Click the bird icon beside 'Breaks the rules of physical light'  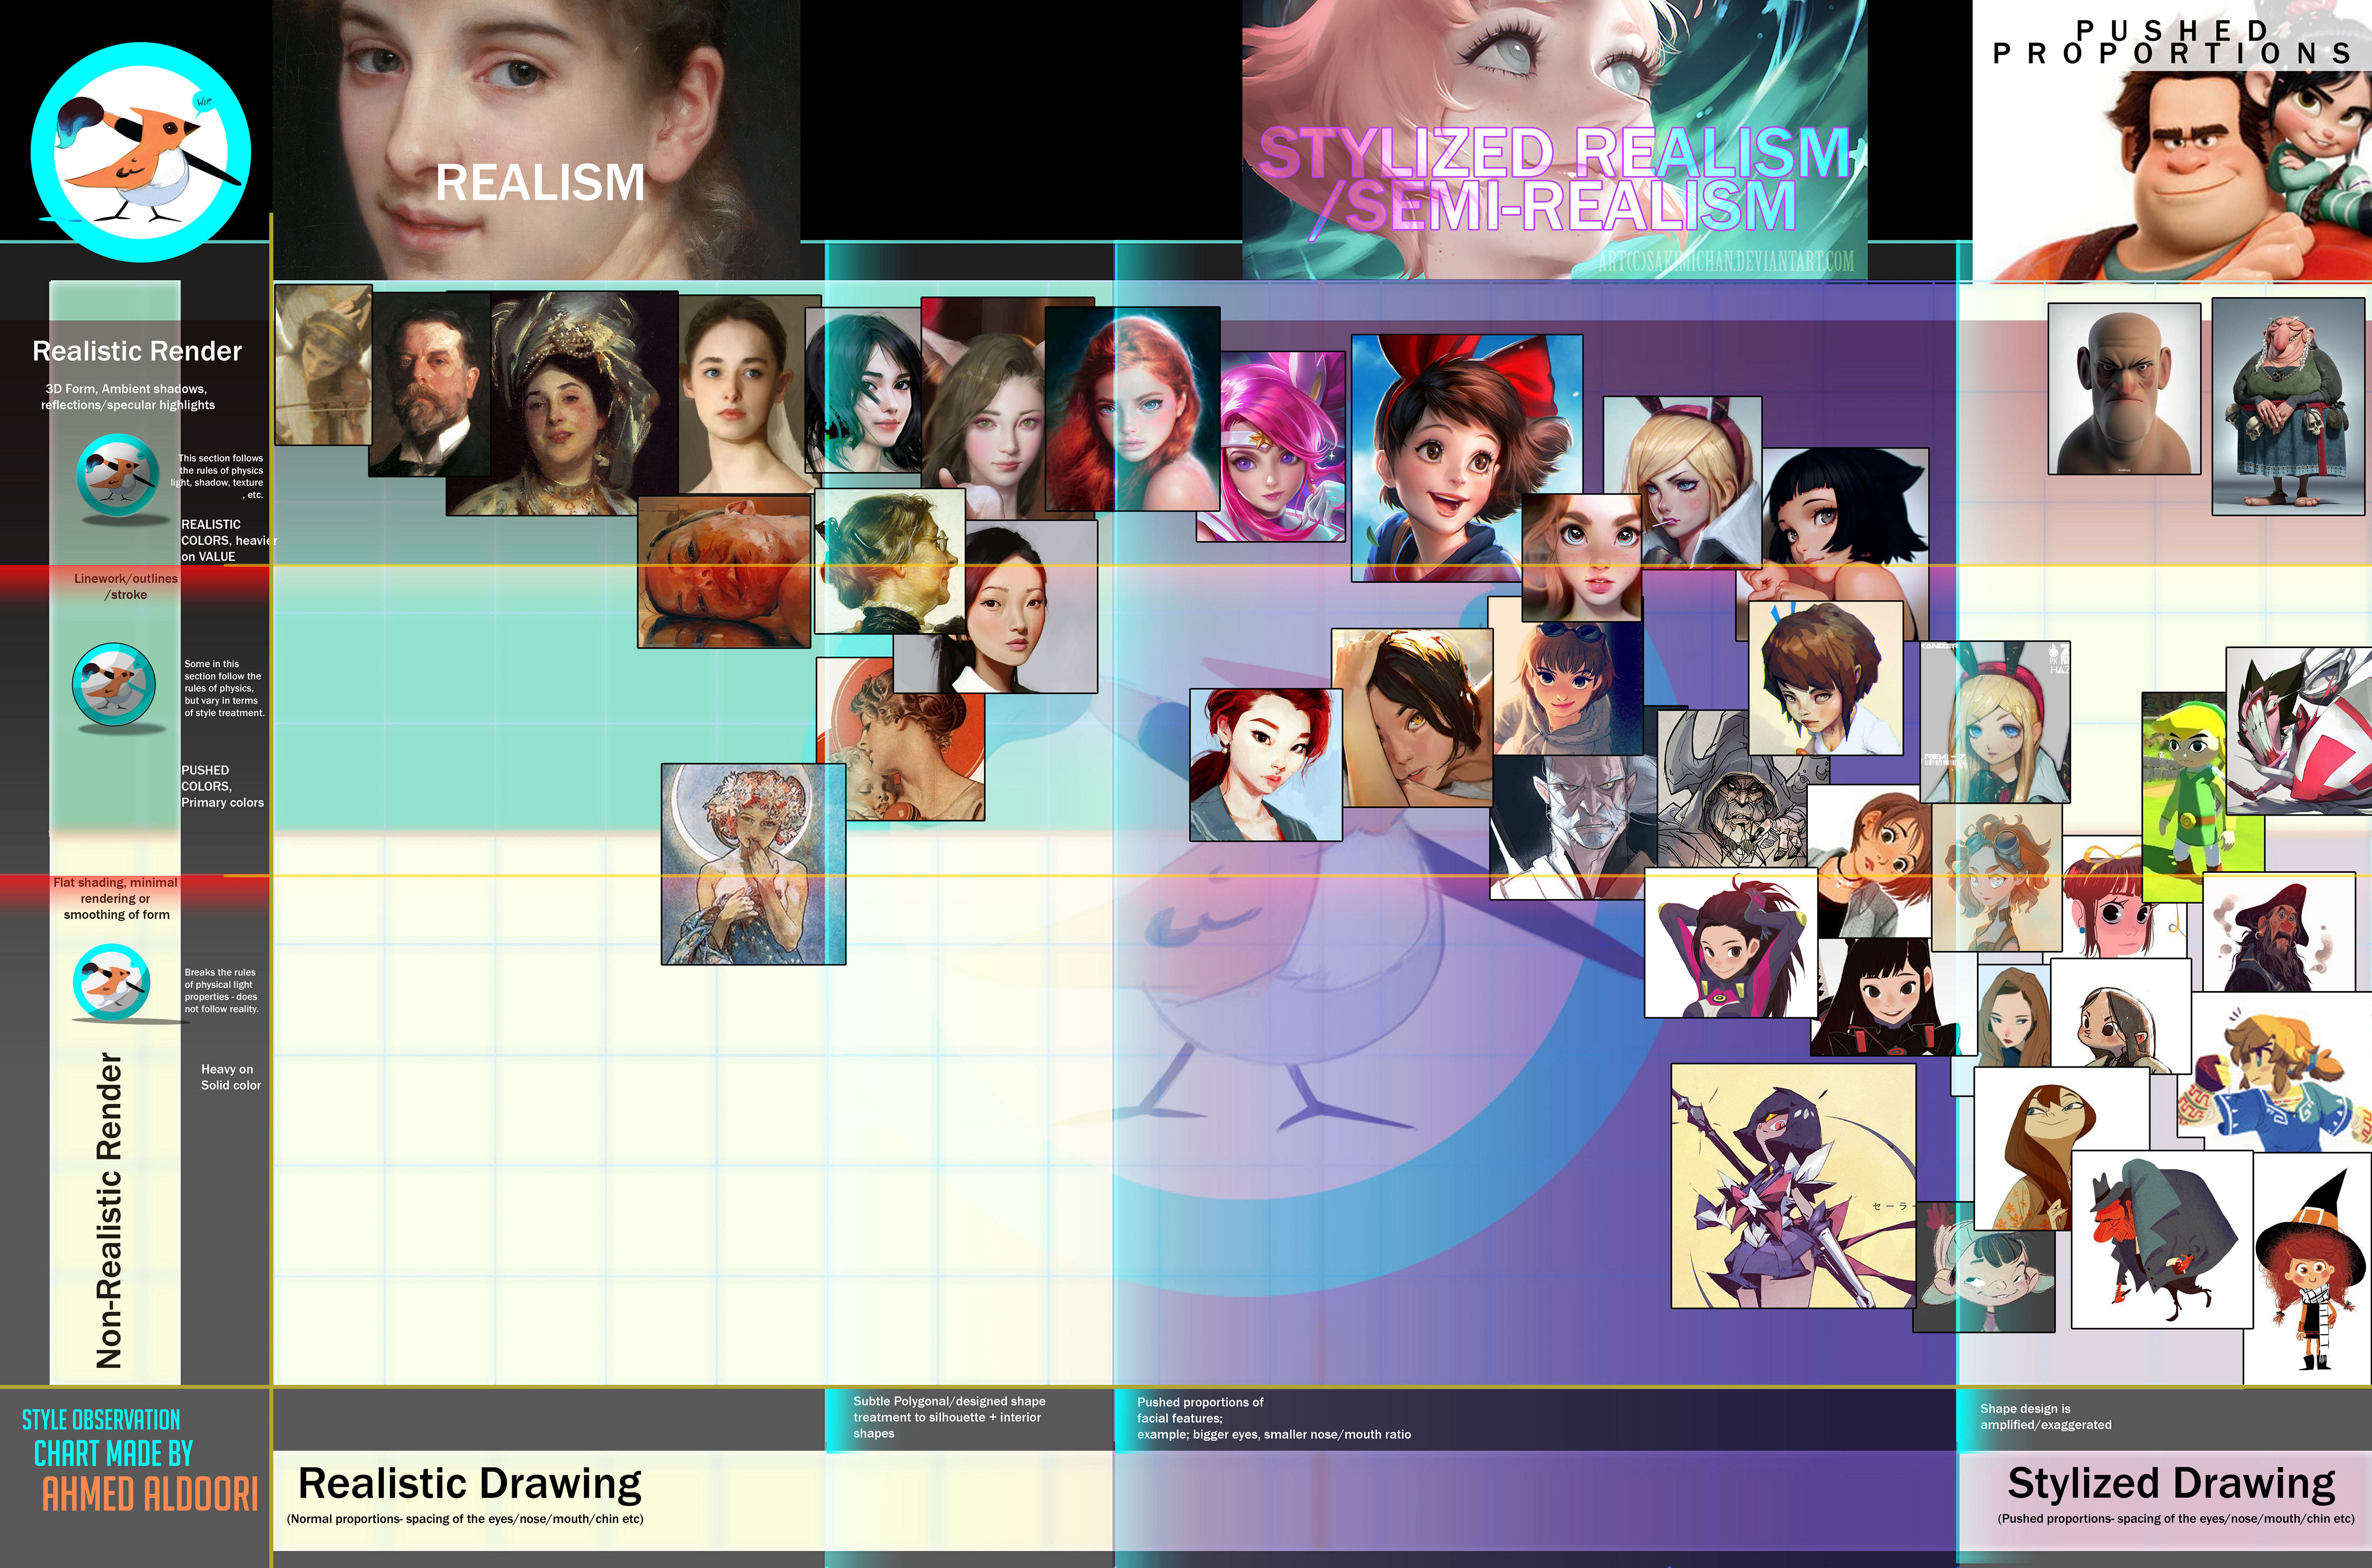[x=112, y=982]
